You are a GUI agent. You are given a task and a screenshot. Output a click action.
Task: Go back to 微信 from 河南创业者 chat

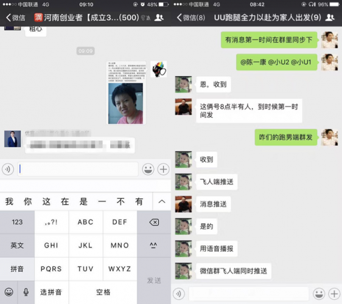tap(15, 18)
